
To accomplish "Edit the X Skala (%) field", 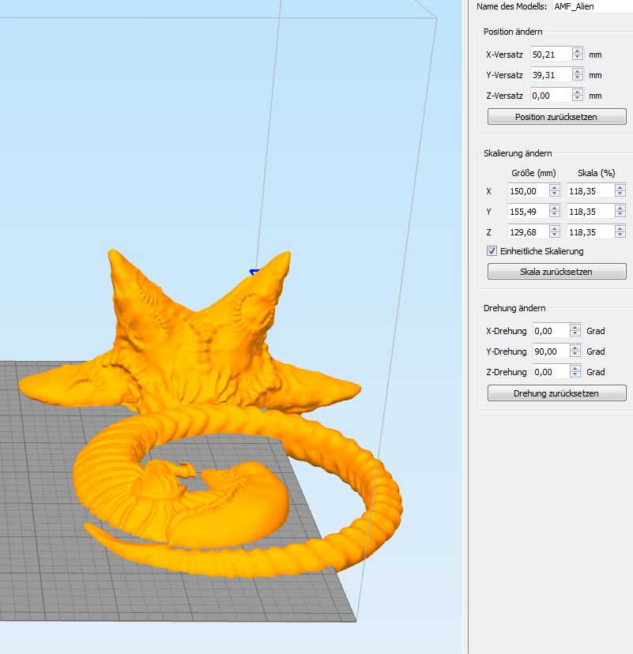I will [x=591, y=191].
